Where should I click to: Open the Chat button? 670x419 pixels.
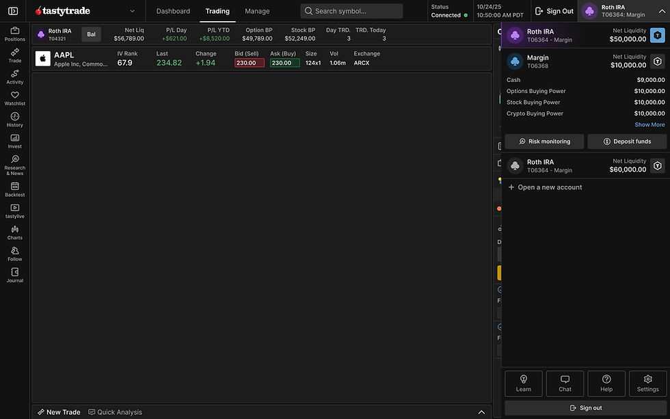(x=565, y=383)
